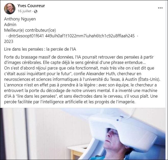
Task: Click the 2023 date text
Action: [x=9, y=41]
